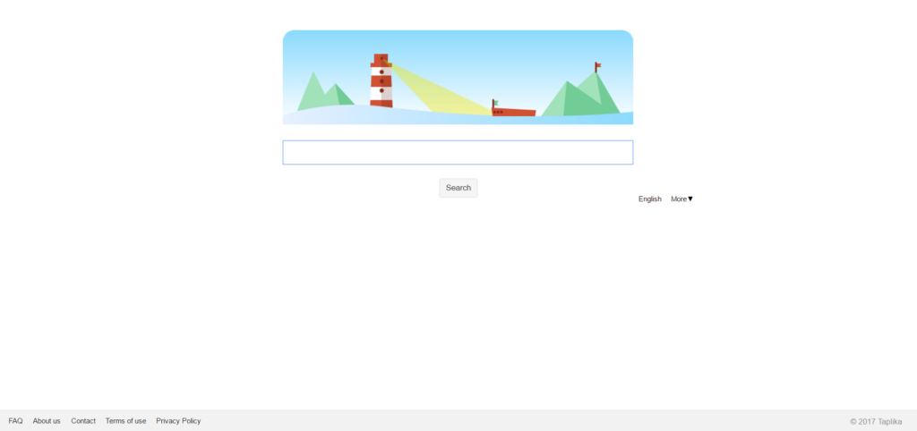Viewport: 917px width, 431px height.
Task: Click the black triangle arrow beside More
Action: 690,199
